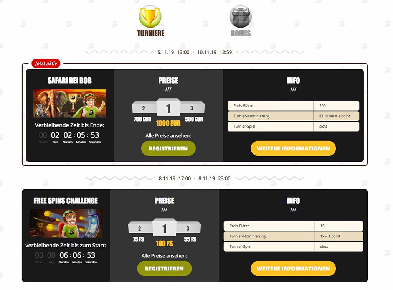
Task: Click the Safari bei Bob title heading
Action: [70, 81]
